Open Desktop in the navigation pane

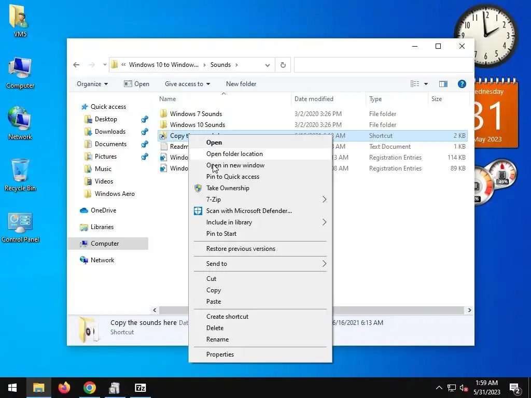point(106,119)
